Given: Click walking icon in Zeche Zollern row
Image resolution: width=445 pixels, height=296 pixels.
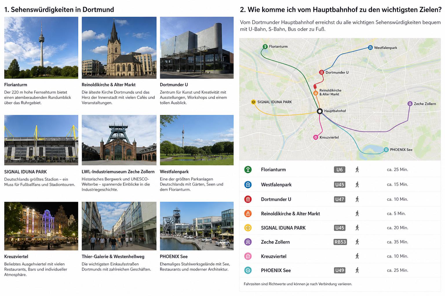Looking at the screenshot, I should click(x=357, y=242).
